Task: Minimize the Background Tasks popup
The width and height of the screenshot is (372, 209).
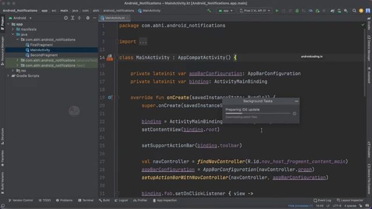Action: 296,101
